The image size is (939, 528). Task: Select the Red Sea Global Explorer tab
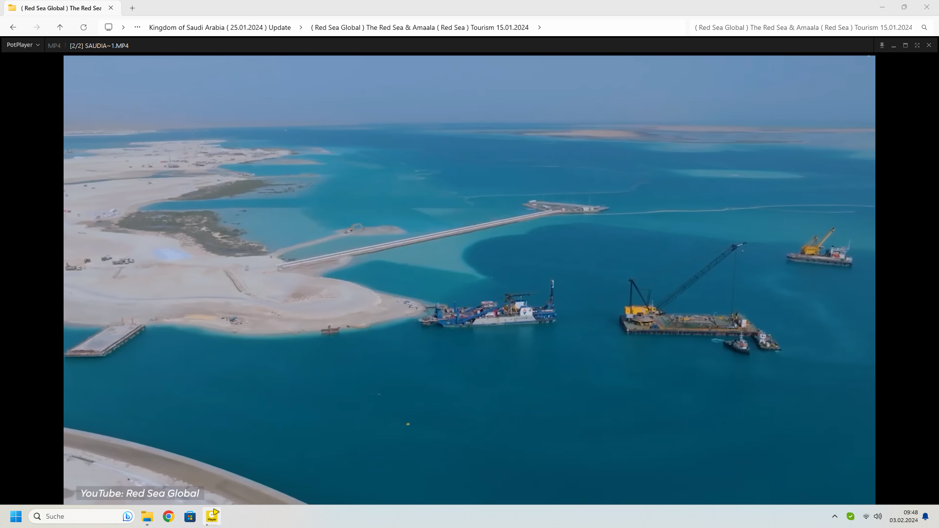click(x=61, y=8)
